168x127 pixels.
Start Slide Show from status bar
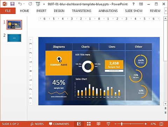(x=108, y=124)
